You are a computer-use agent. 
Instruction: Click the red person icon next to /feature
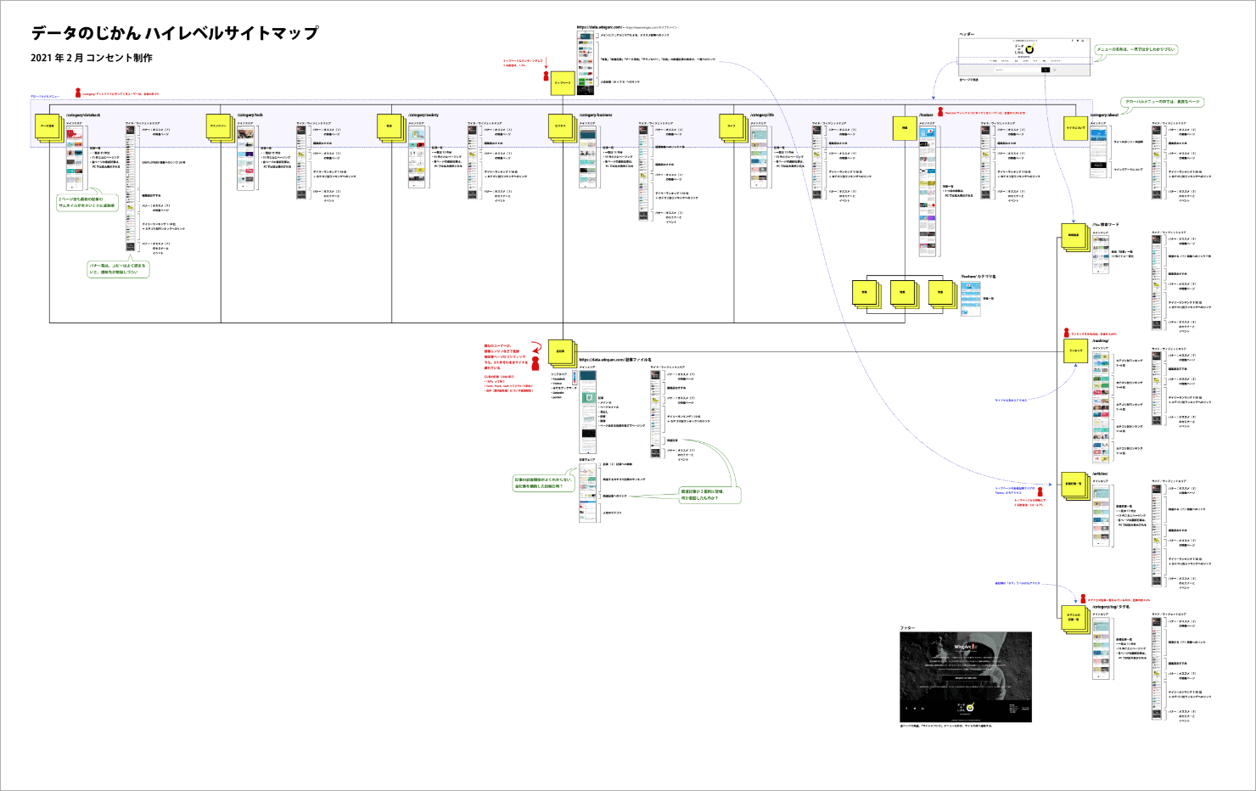click(x=940, y=112)
